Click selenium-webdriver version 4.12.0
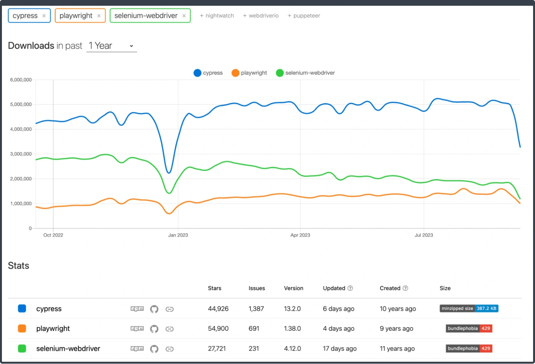 [x=292, y=349]
